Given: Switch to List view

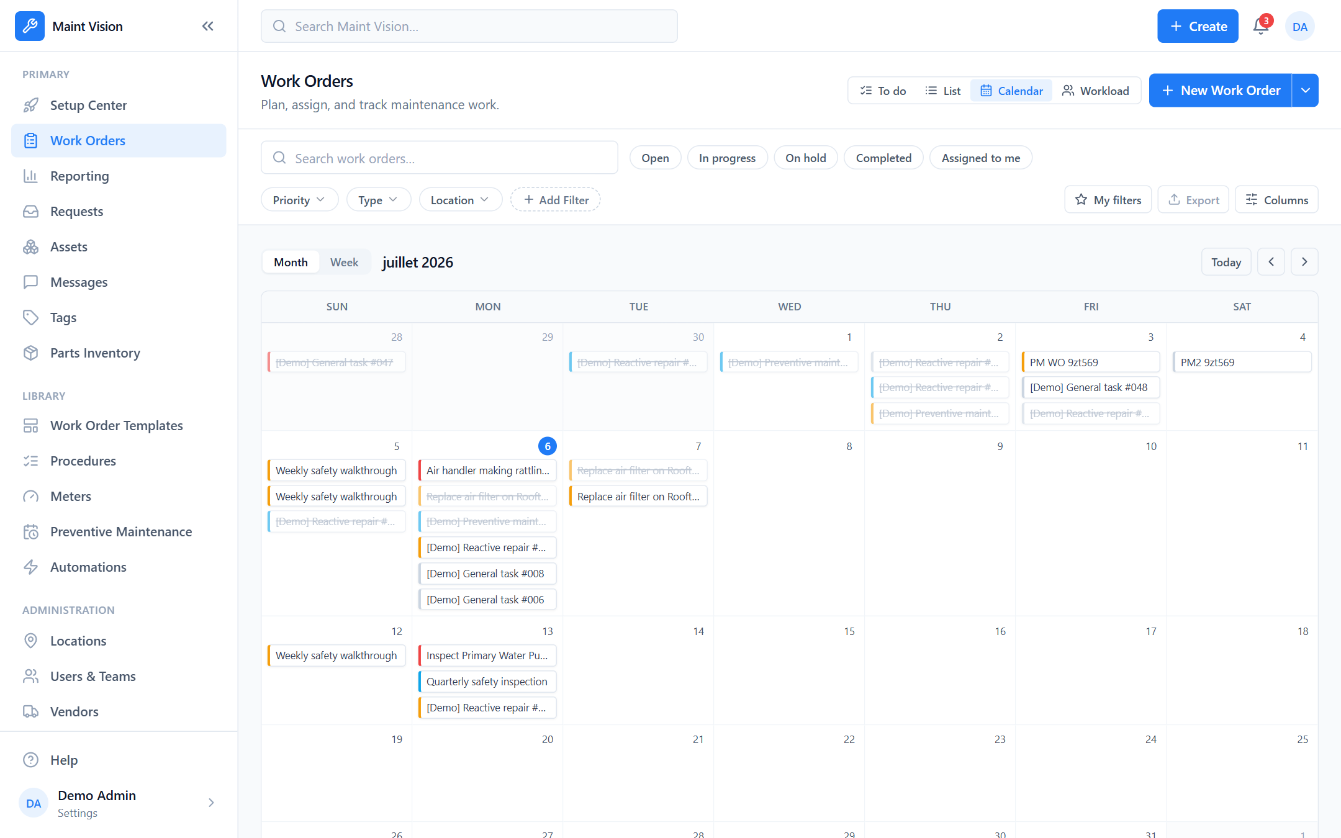Looking at the screenshot, I should pos(942,91).
